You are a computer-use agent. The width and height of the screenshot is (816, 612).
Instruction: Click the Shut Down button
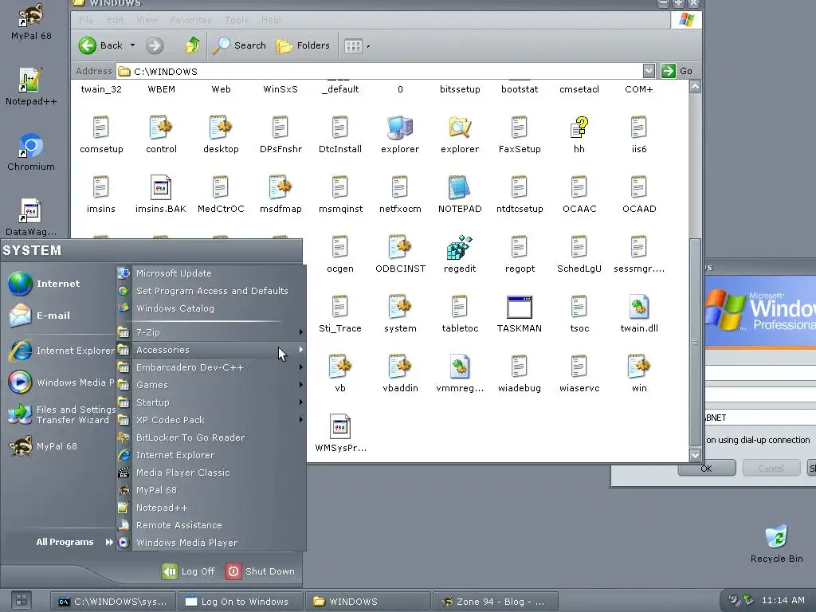click(260, 571)
